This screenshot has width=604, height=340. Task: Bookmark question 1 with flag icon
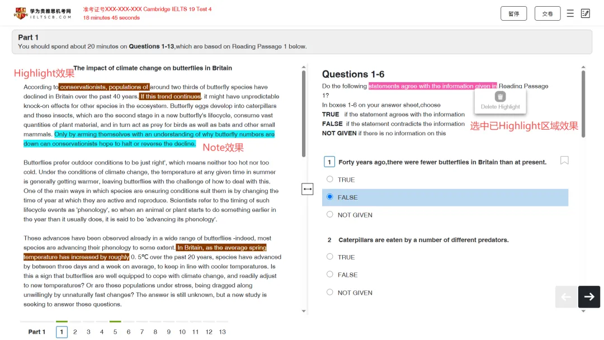coord(564,161)
